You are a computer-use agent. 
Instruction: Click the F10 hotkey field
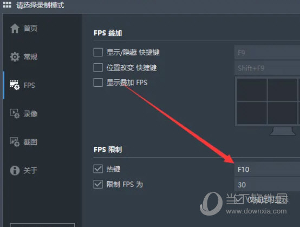(267, 169)
